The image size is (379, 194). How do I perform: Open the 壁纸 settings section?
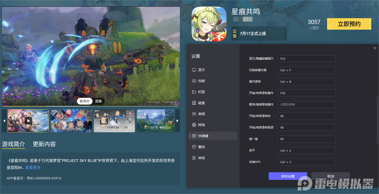(x=201, y=147)
